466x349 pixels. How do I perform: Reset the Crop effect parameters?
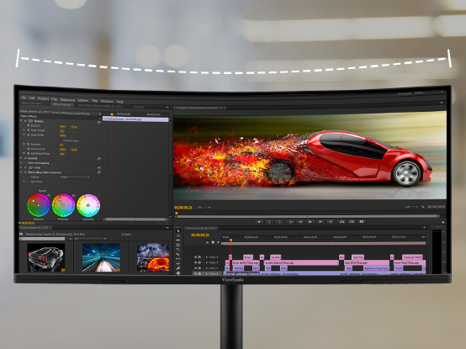click(99, 168)
